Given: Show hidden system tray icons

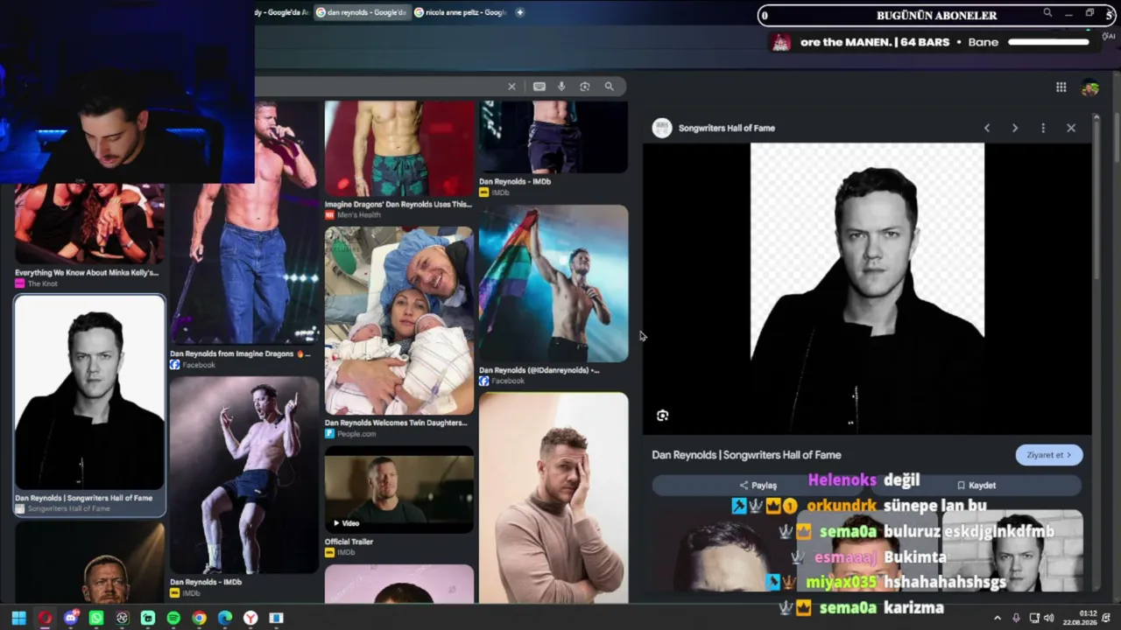Looking at the screenshot, I should point(997,618).
